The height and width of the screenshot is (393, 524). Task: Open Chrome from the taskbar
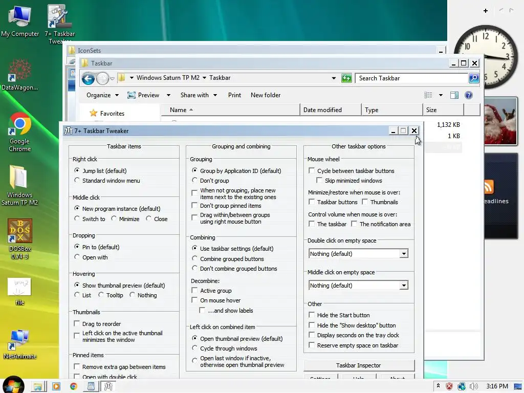pyautogui.click(x=74, y=387)
